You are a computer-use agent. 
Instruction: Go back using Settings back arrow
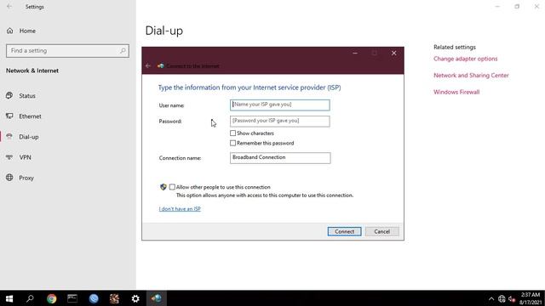coord(9,7)
